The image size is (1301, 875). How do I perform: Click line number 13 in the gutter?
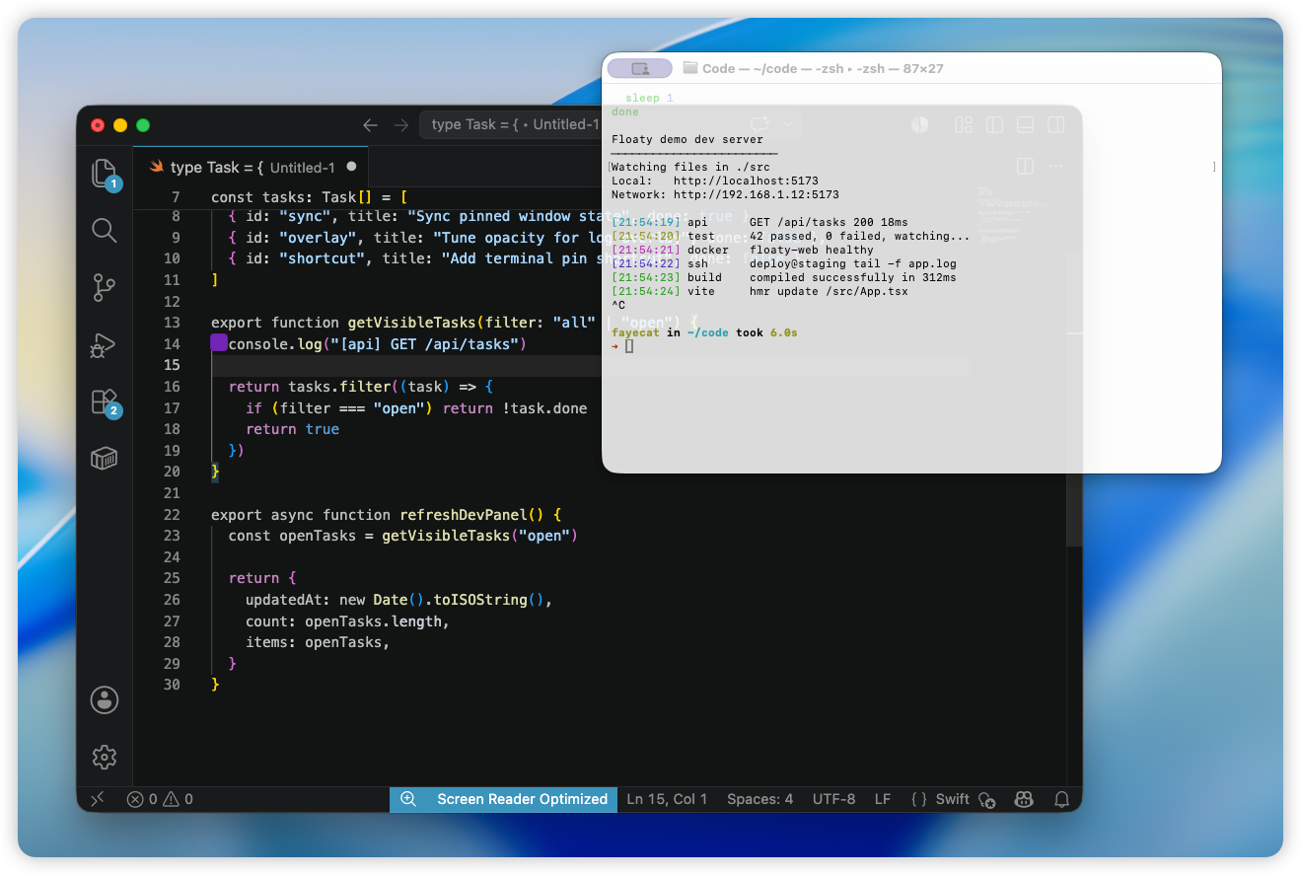pyautogui.click(x=172, y=323)
